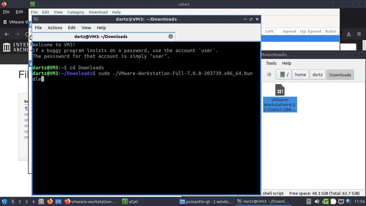Switch to workspace 4
Viewport: 366px width, 206px height.
coord(33,201)
